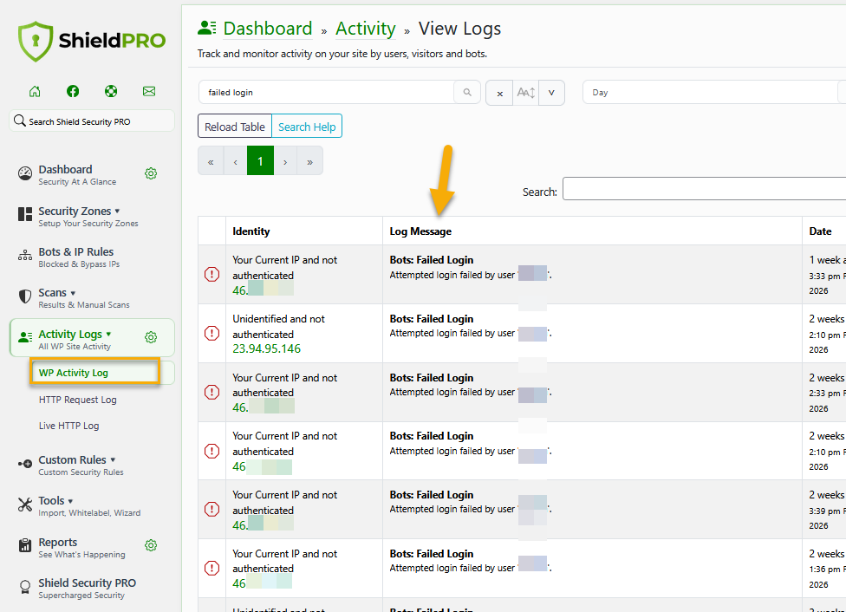Open HTTP Request Log
The width and height of the screenshot is (846, 612).
pyautogui.click(x=78, y=400)
